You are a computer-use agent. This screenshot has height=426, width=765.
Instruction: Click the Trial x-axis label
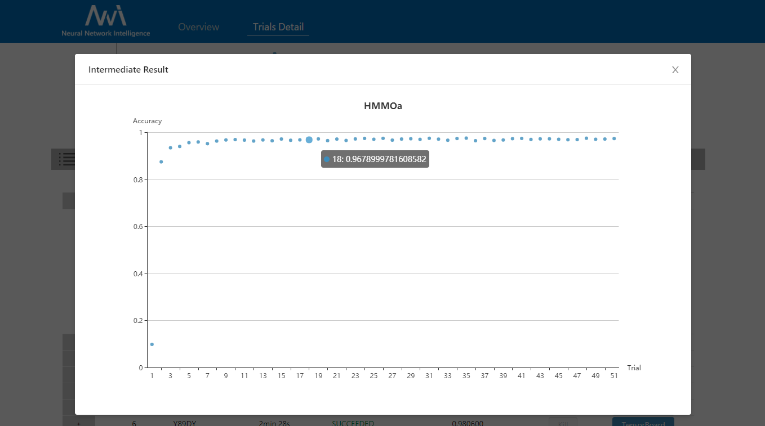[x=634, y=368]
